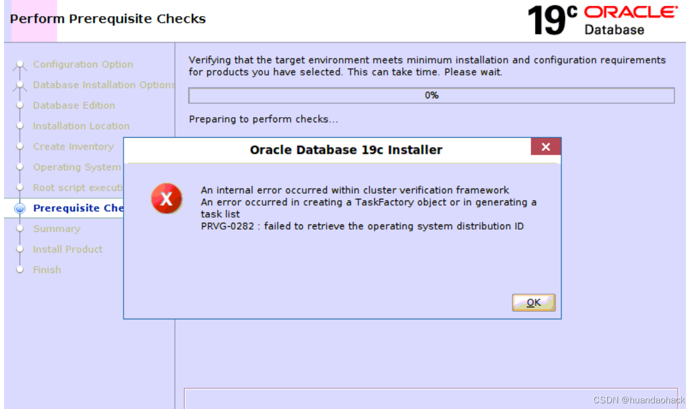
Task: Close the Oracle Database 19c Installer dialog
Action: coord(545,146)
